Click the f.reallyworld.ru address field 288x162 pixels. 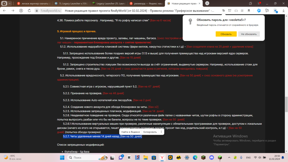point(50,11)
